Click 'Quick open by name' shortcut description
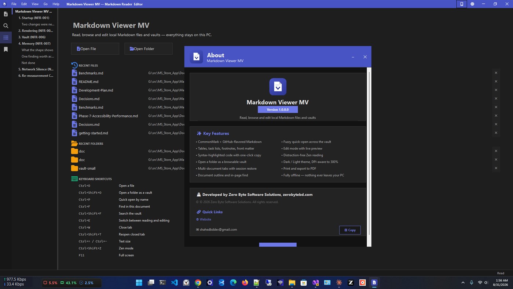Screen dimensions: 513x289 click(x=133, y=199)
